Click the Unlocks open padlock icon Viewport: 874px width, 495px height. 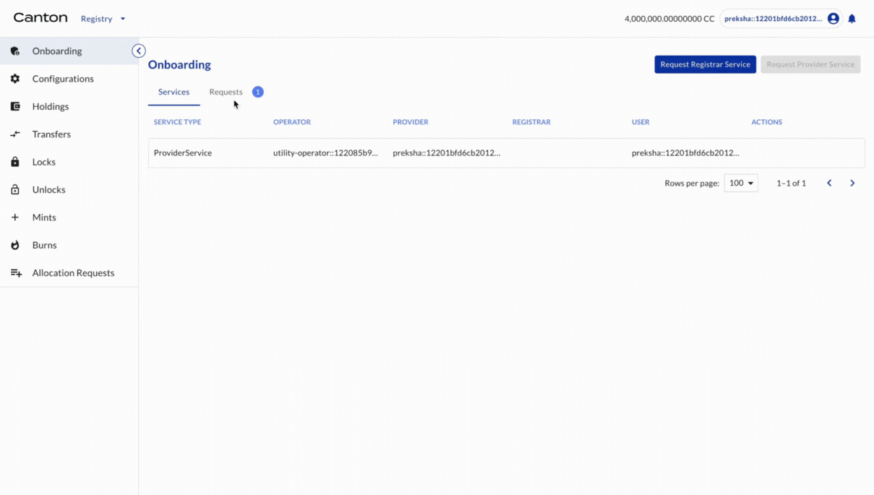coord(15,189)
